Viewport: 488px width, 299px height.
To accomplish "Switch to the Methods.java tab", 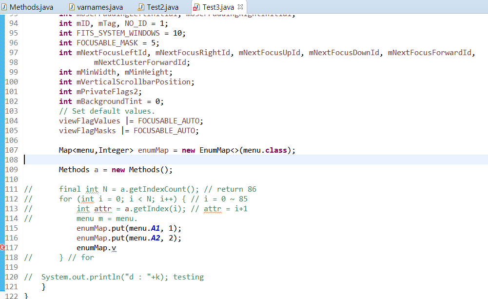I will point(27,7).
